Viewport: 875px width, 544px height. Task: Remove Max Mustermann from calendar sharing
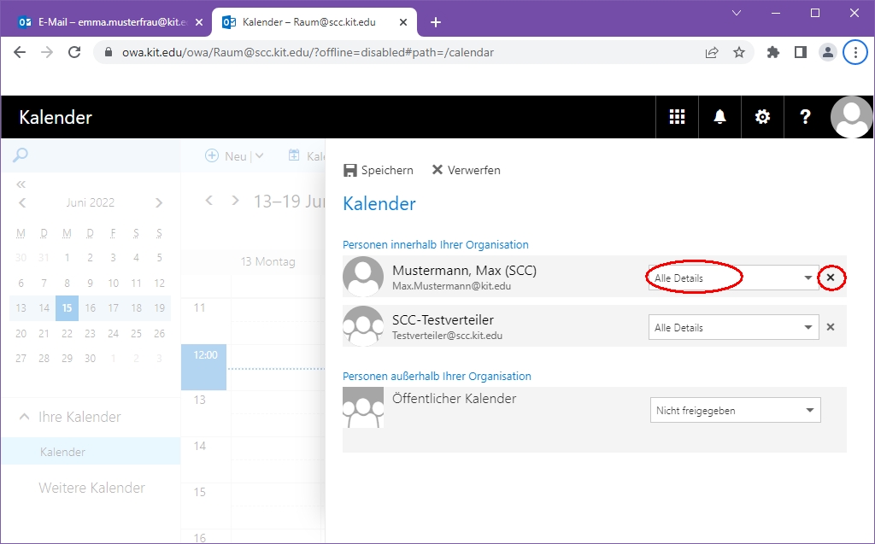pyautogui.click(x=831, y=278)
